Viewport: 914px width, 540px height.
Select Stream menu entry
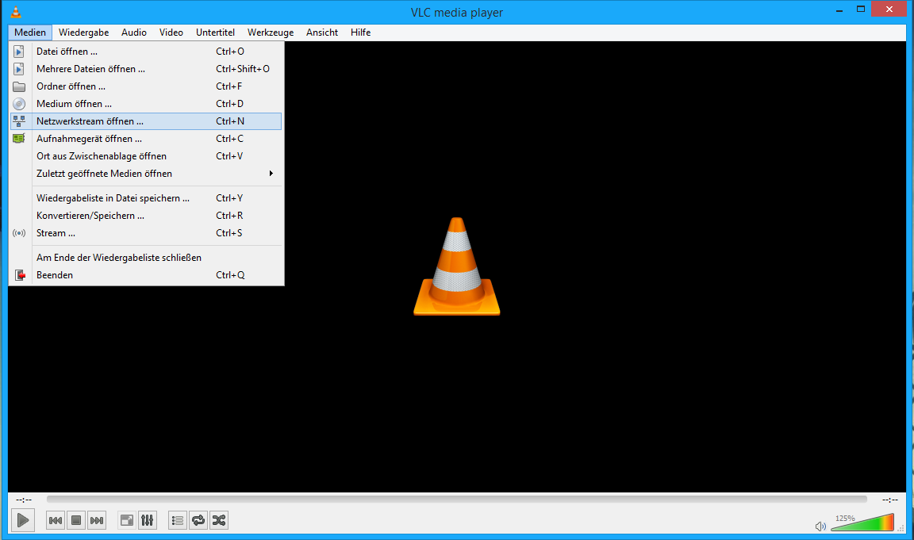tap(146, 233)
